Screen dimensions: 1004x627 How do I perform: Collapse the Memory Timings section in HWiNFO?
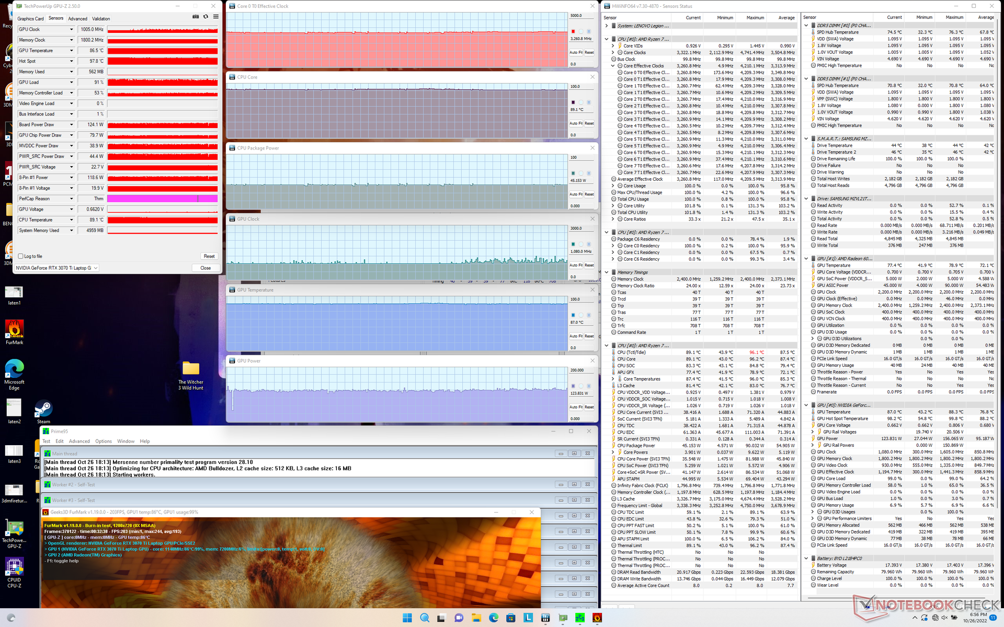click(607, 272)
